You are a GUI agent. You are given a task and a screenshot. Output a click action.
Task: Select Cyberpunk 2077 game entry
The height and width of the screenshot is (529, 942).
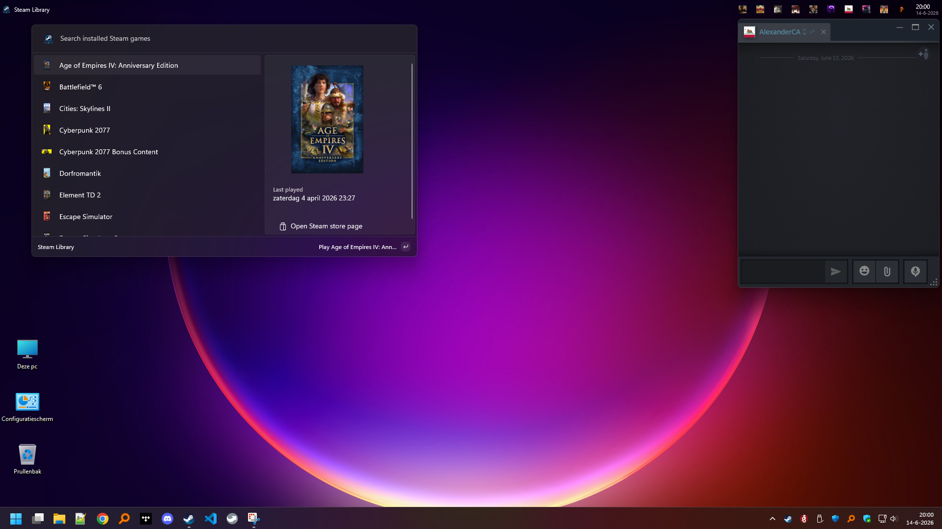click(x=147, y=130)
